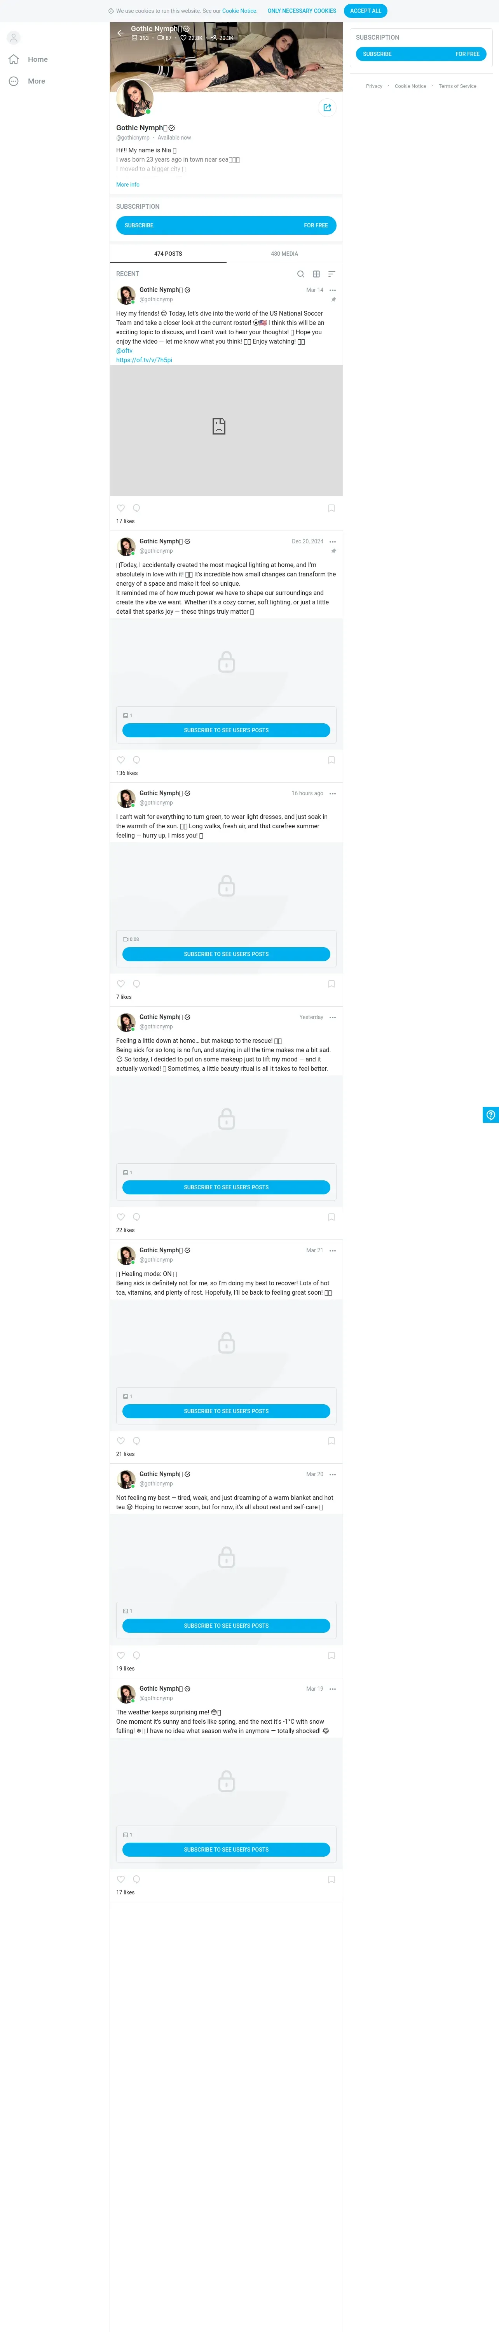Viewport: 499px width, 2332px height.
Task: Toggle like on the Yesterday post
Action: (x=120, y=1217)
